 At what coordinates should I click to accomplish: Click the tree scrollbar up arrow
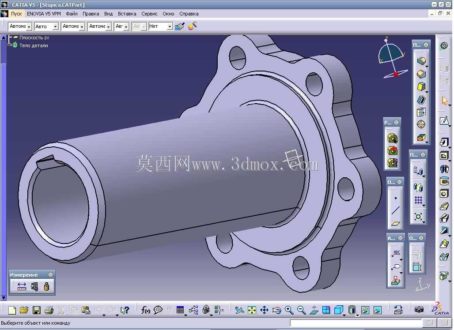coord(4,37)
